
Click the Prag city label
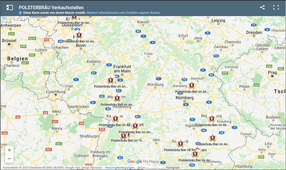pyautogui.click(x=272, y=72)
